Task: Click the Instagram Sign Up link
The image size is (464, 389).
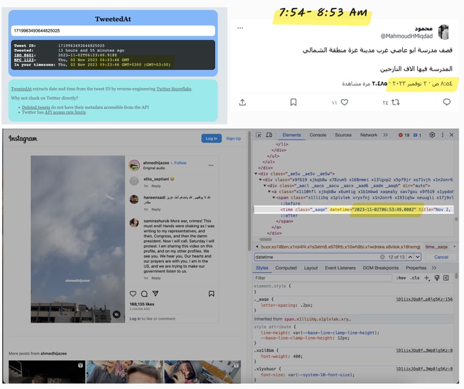Action: [233, 139]
